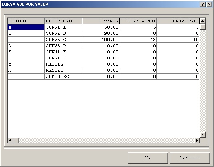214x167 pixels.
Task: Click the CURVA C description cell
Action: 63,39
